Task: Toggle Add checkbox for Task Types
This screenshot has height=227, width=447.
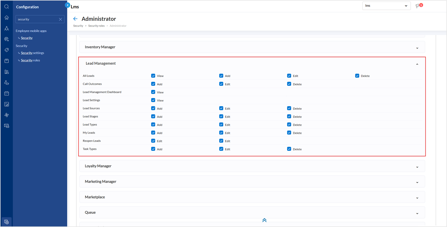Action: [x=153, y=149]
